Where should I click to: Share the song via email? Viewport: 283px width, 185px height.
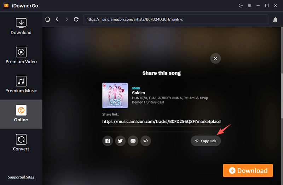point(133,141)
